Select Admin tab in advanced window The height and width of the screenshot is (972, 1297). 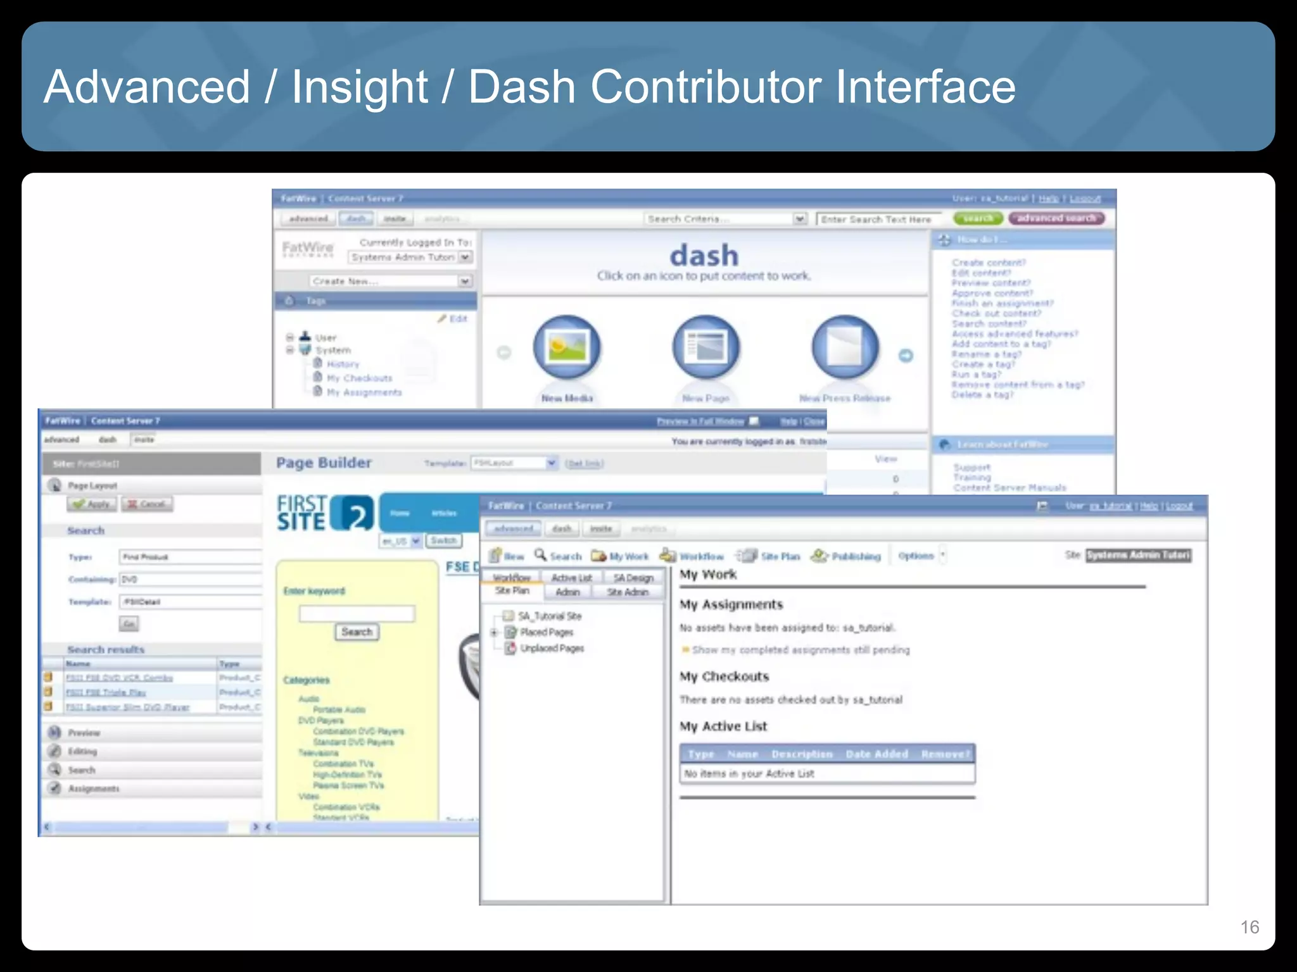coord(567,592)
